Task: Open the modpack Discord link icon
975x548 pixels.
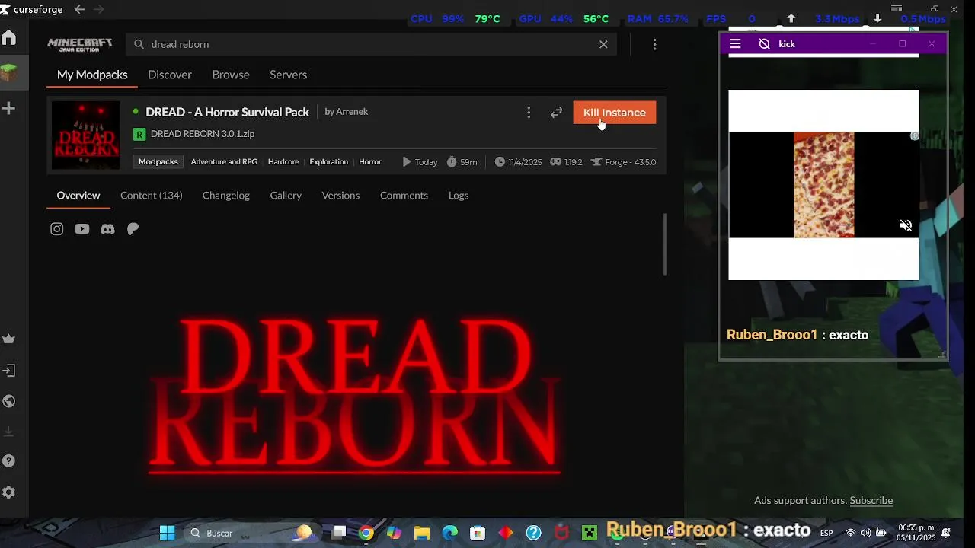Action: tap(107, 229)
